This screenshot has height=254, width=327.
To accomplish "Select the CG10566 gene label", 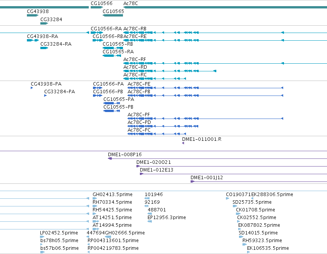I will pyautogui.click(x=101, y=3).
